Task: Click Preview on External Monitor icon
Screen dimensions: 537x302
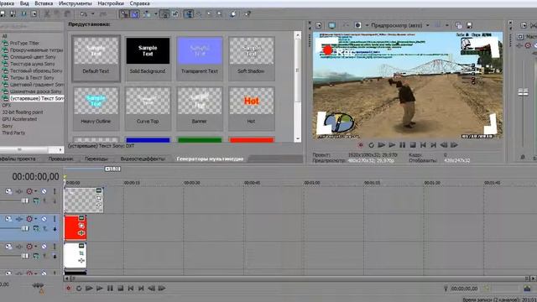Action: (x=331, y=25)
